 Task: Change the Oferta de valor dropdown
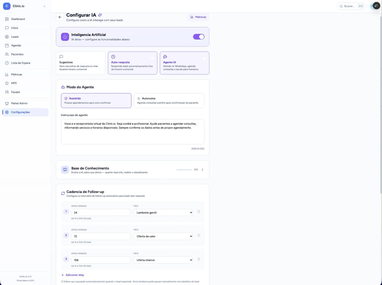[163, 236]
